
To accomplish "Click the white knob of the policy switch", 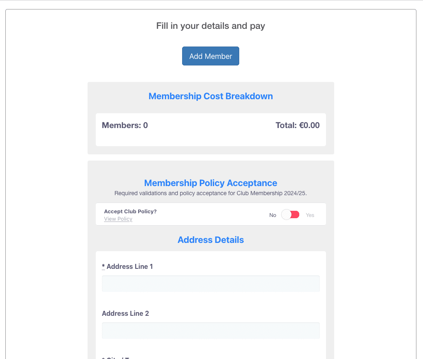I will tap(286, 215).
